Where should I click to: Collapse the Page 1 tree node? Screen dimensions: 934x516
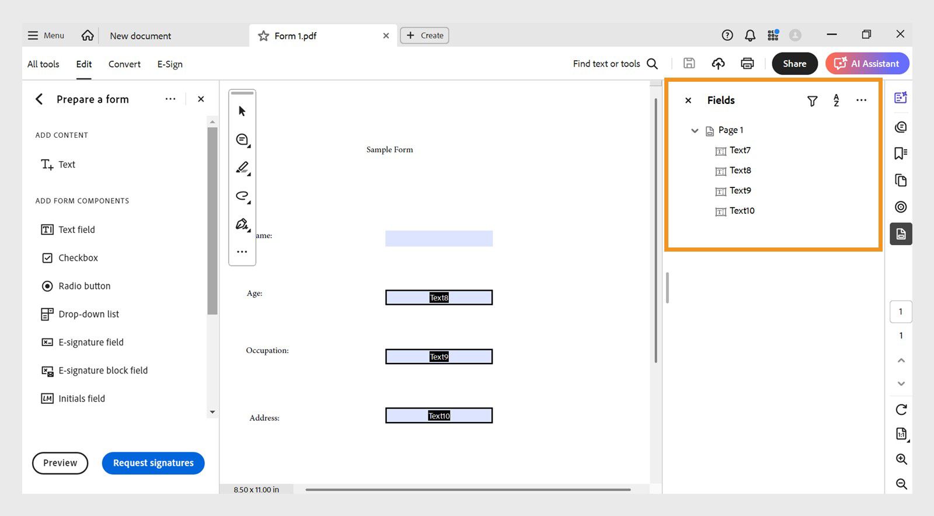[x=695, y=131]
